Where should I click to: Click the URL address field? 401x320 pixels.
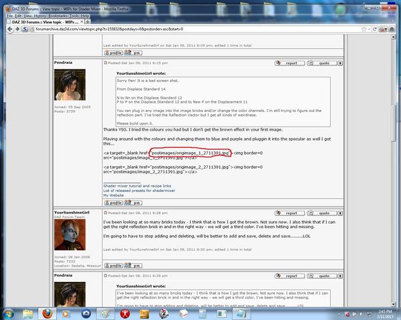[194, 29]
